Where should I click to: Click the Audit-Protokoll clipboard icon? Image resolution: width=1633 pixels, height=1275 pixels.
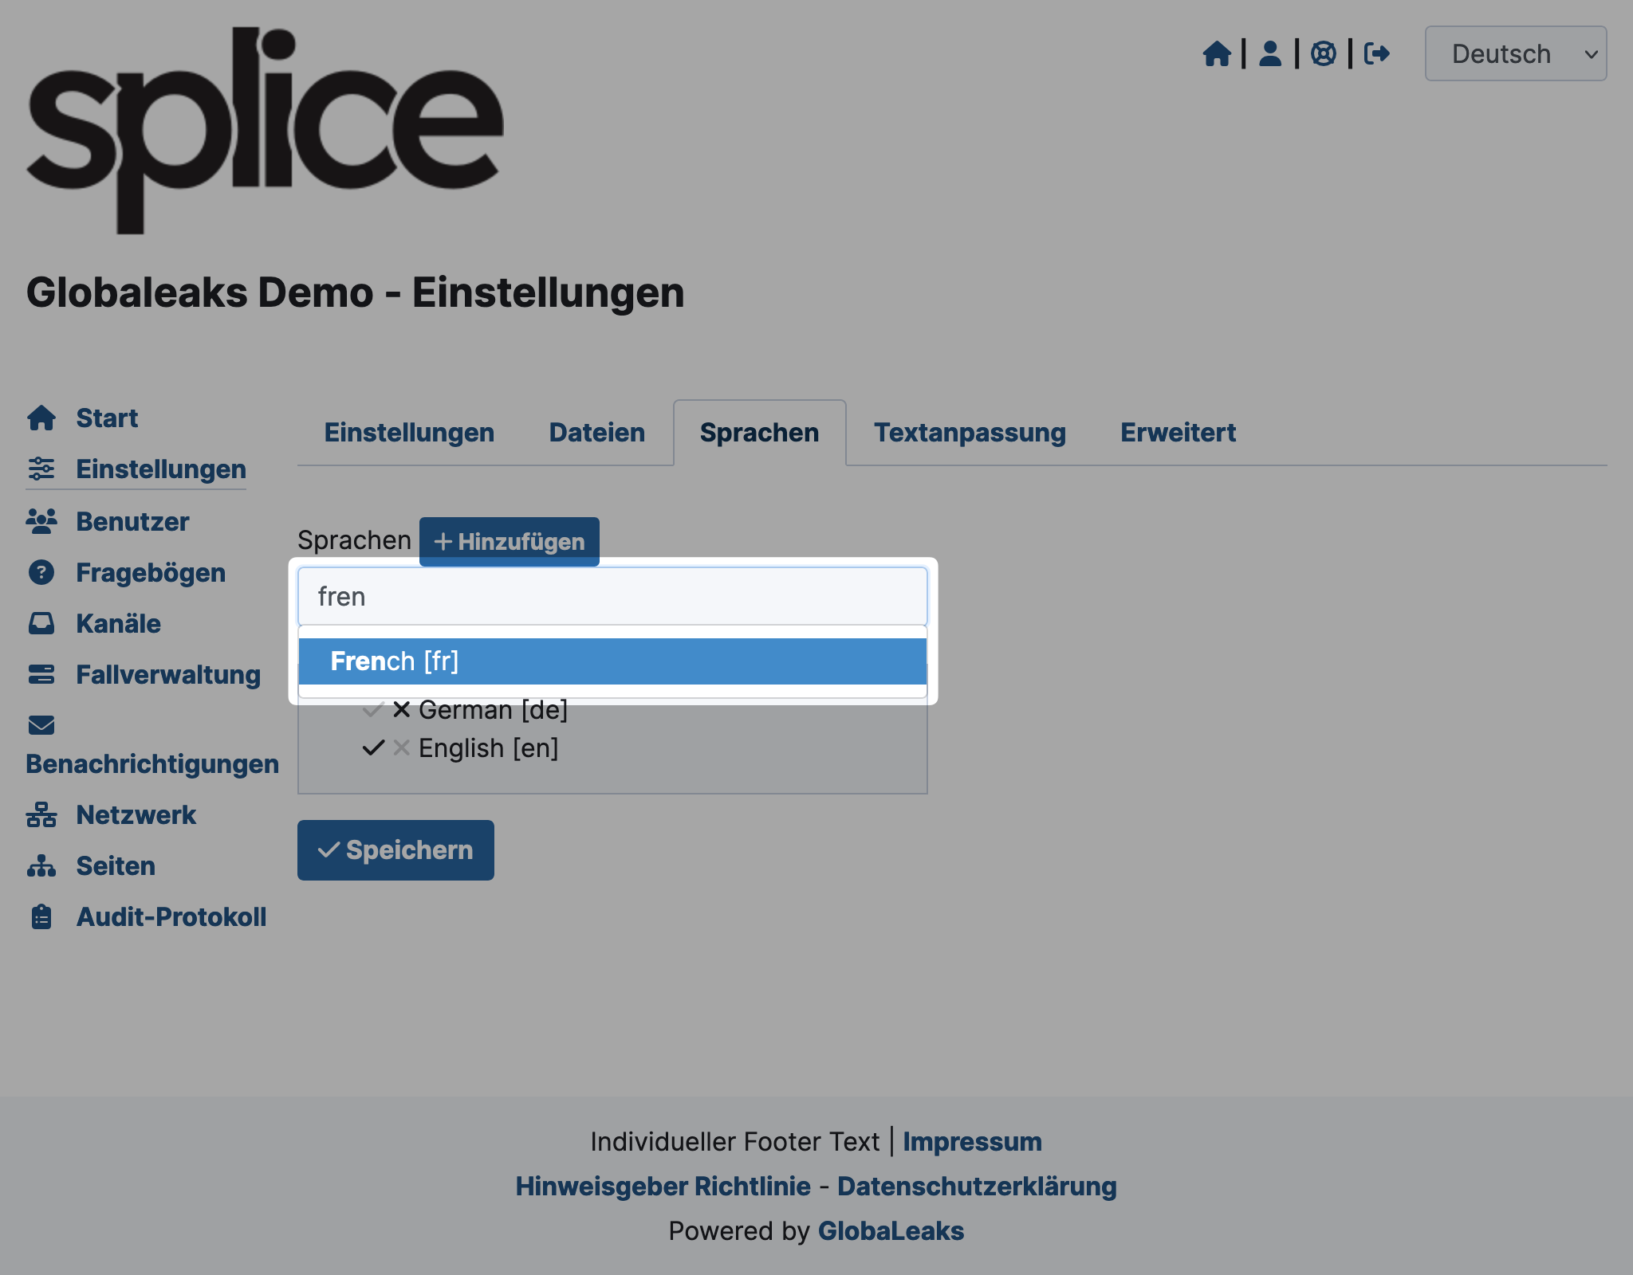click(x=41, y=916)
